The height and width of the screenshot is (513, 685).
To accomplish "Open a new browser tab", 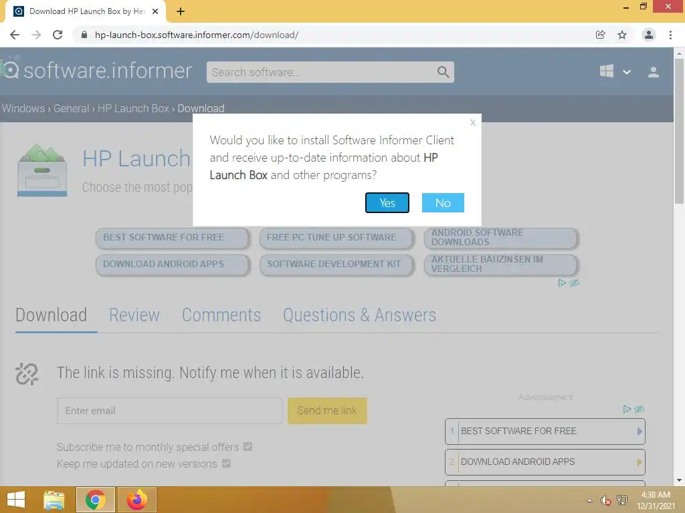I will click(x=181, y=11).
